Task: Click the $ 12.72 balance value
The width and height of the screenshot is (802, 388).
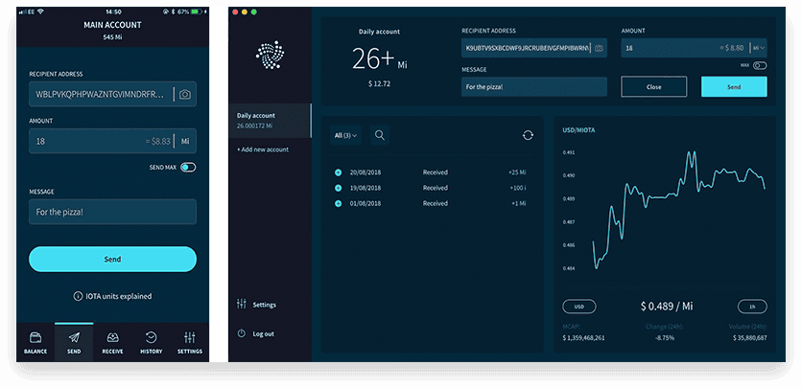Action: pyautogui.click(x=380, y=83)
